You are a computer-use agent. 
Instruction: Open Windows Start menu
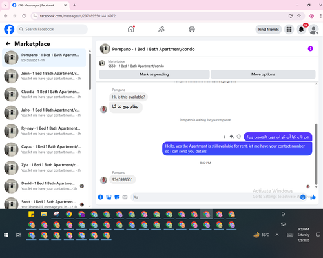pyautogui.click(x=6, y=235)
